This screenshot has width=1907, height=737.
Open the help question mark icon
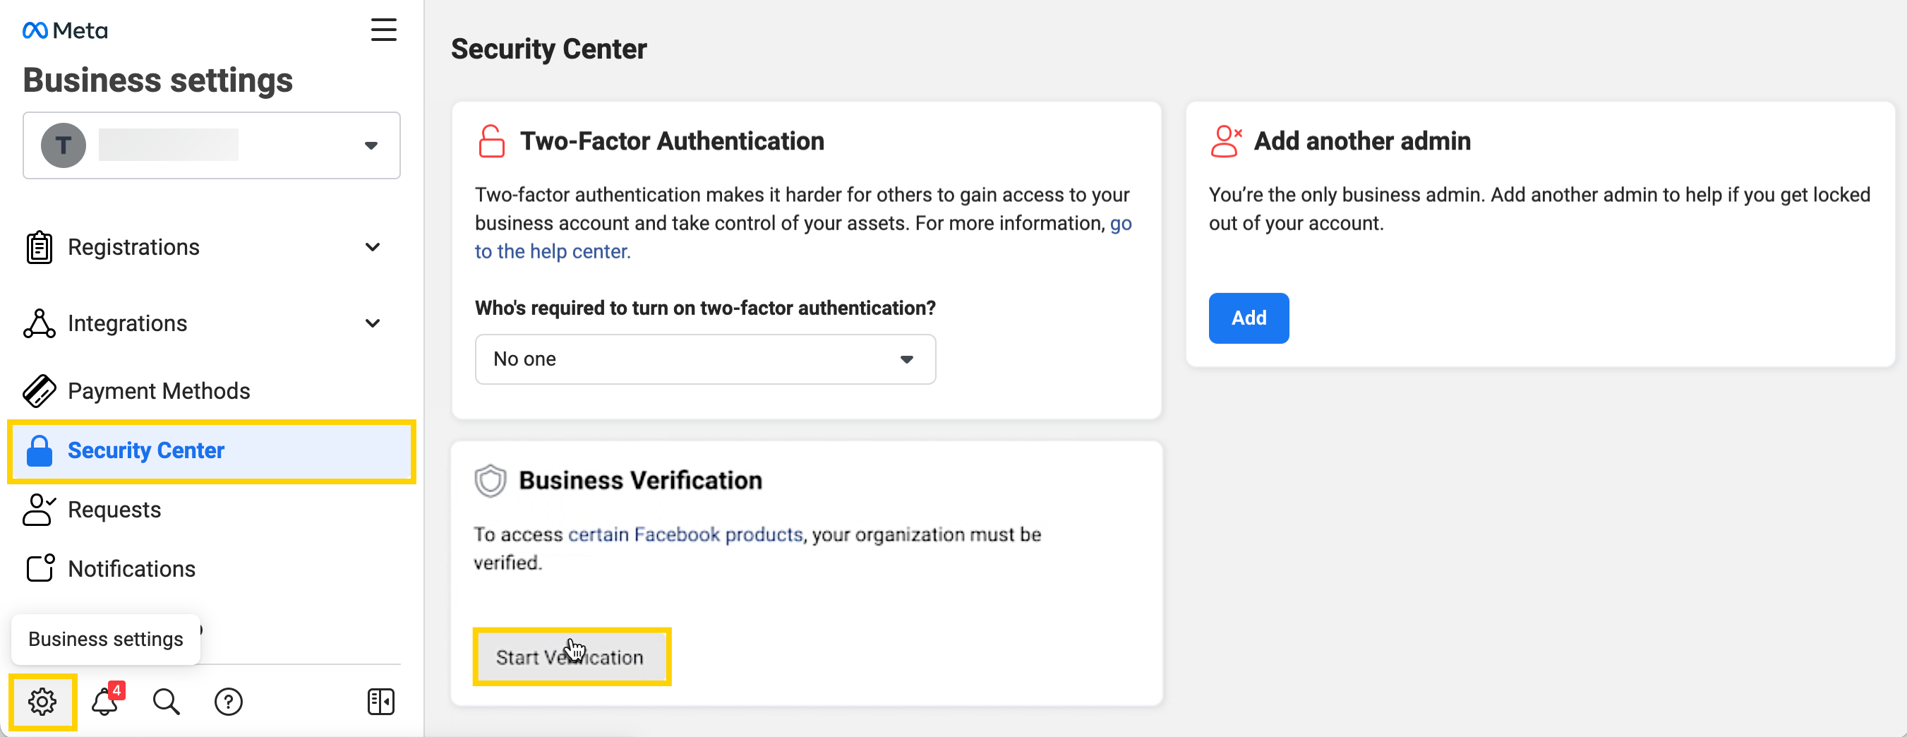[228, 701]
